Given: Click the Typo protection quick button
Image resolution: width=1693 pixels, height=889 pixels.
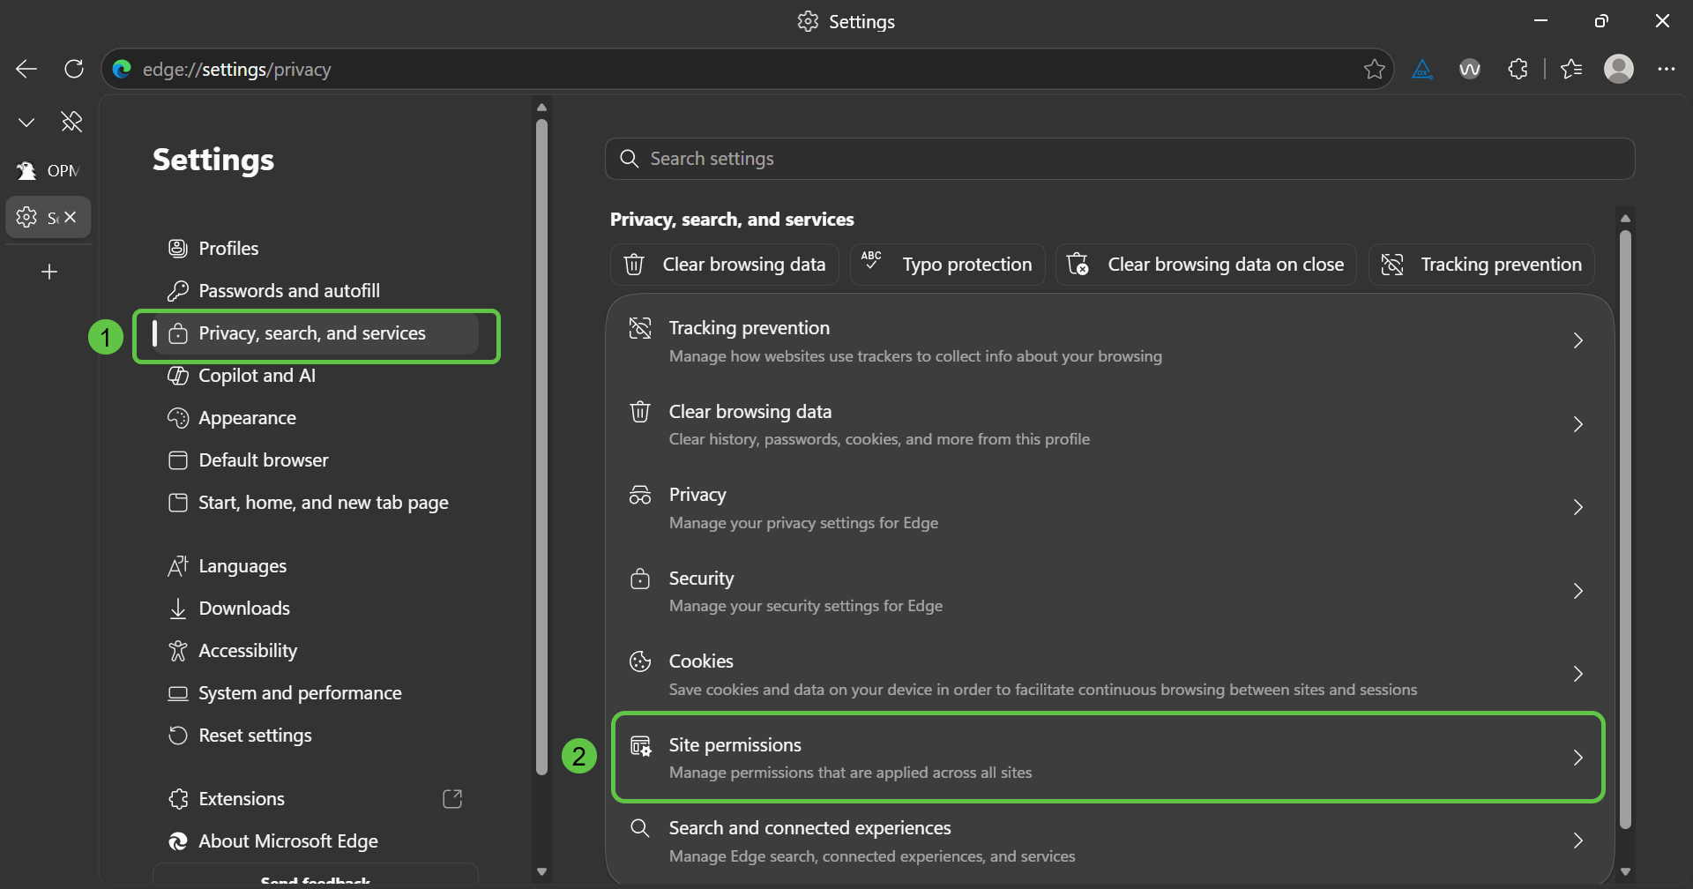Looking at the screenshot, I should [x=947, y=265].
